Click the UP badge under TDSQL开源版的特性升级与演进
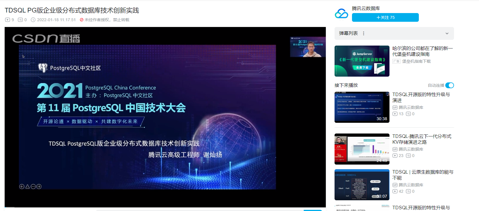This screenshot has width=479, height=211. coord(395,107)
